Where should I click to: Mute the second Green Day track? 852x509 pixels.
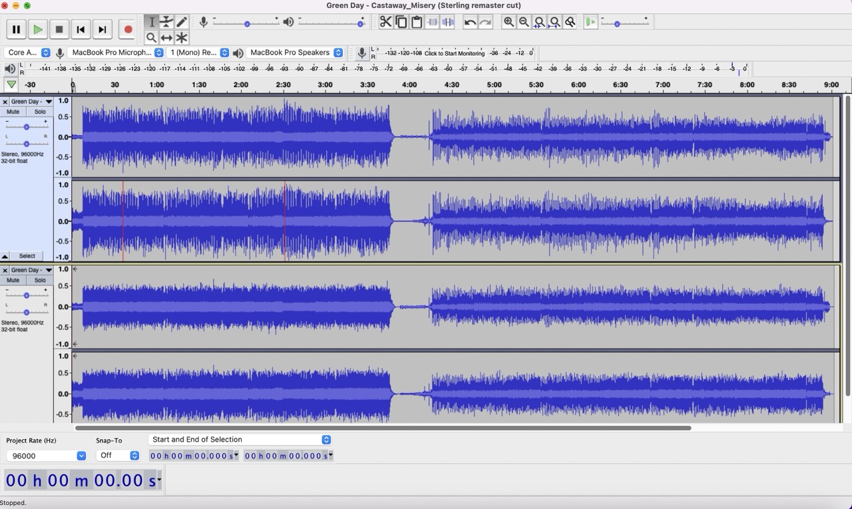click(13, 280)
